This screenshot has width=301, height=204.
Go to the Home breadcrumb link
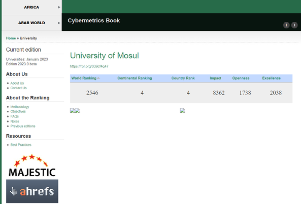click(x=11, y=38)
